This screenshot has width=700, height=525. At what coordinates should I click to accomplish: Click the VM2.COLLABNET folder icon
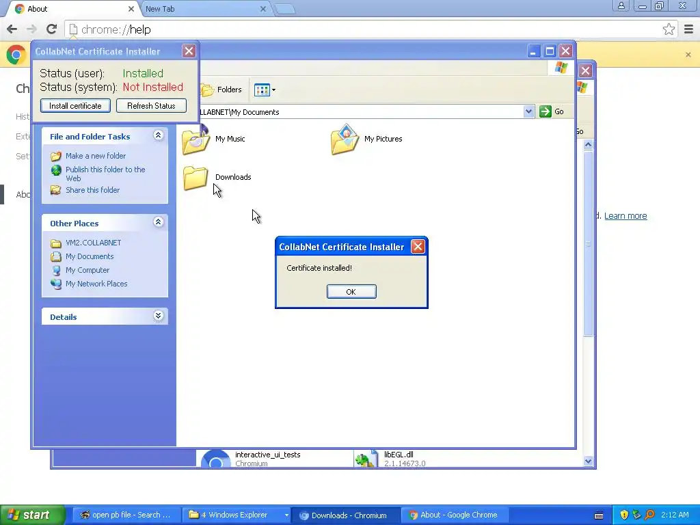pos(56,243)
